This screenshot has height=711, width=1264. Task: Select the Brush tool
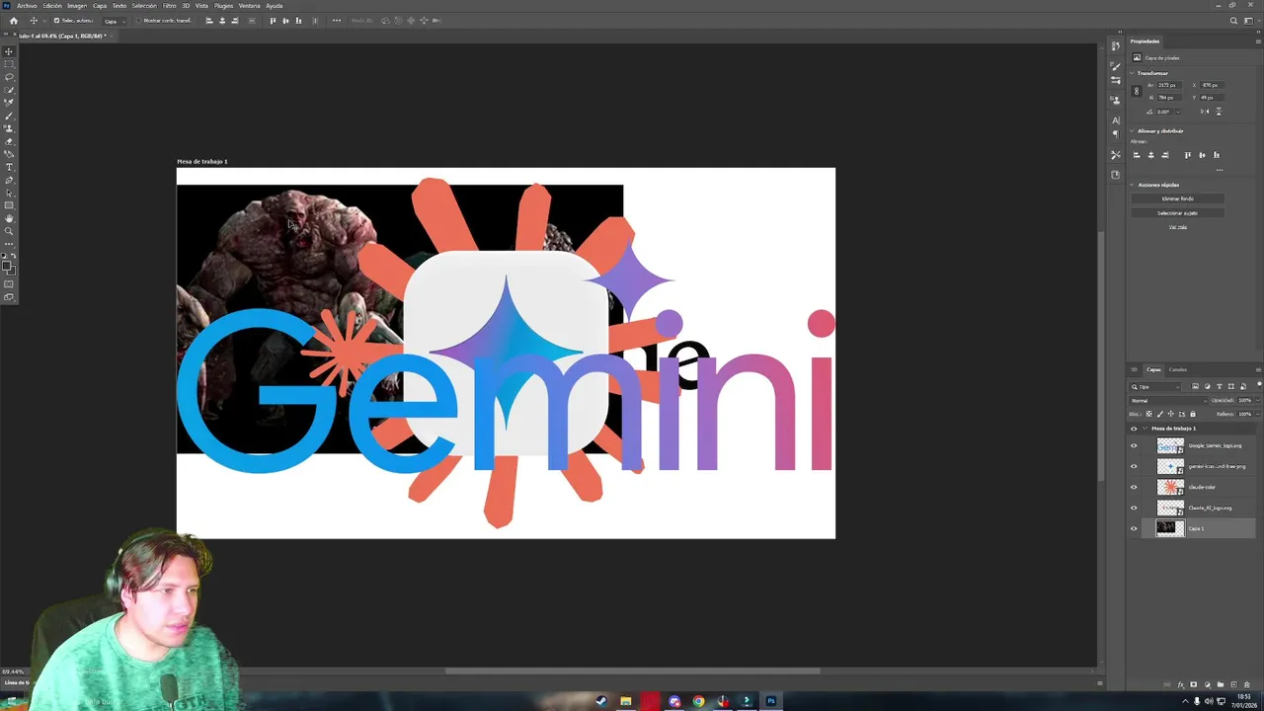click(x=9, y=117)
